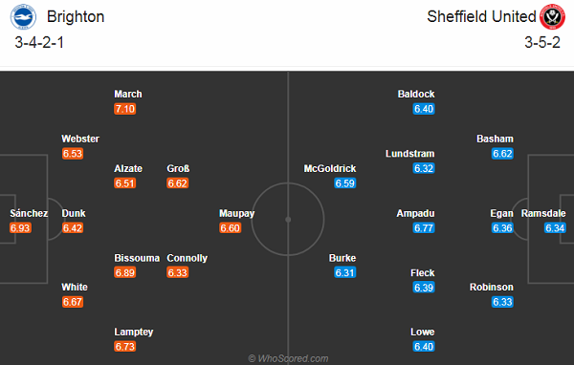Click Sánchez's 6.93 rating badge
574x365 pixels.
tap(20, 228)
